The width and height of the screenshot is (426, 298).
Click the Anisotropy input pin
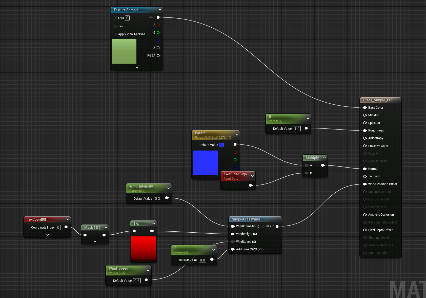coord(365,138)
